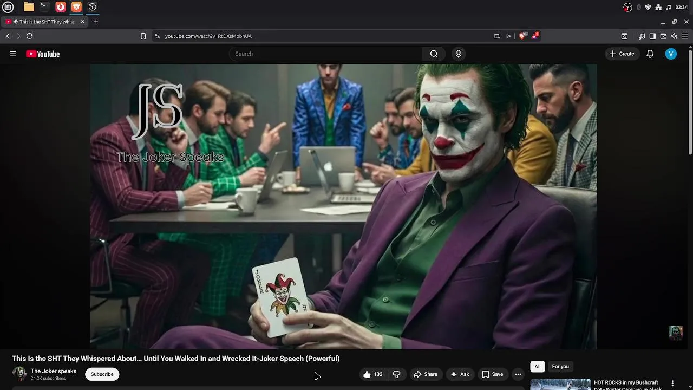Viewport: 693px width, 390px height.
Task: Click the URL address bar
Action: click(x=325, y=36)
